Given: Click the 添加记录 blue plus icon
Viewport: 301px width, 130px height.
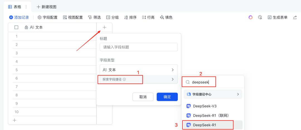Looking at the screenshot, I should 11,17.
